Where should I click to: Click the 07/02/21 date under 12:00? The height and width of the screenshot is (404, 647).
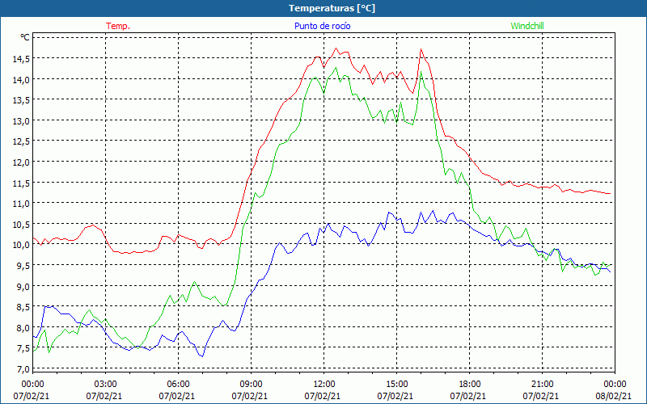[x=323, y=396]
